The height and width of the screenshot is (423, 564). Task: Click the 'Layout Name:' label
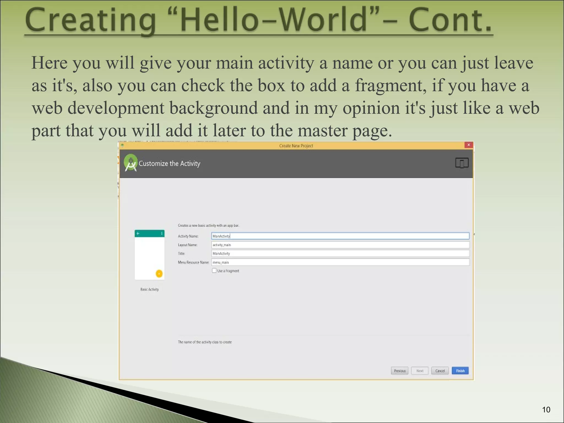188,245
